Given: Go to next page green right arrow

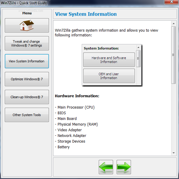Looking at the screenshot, I should point(124,167).
